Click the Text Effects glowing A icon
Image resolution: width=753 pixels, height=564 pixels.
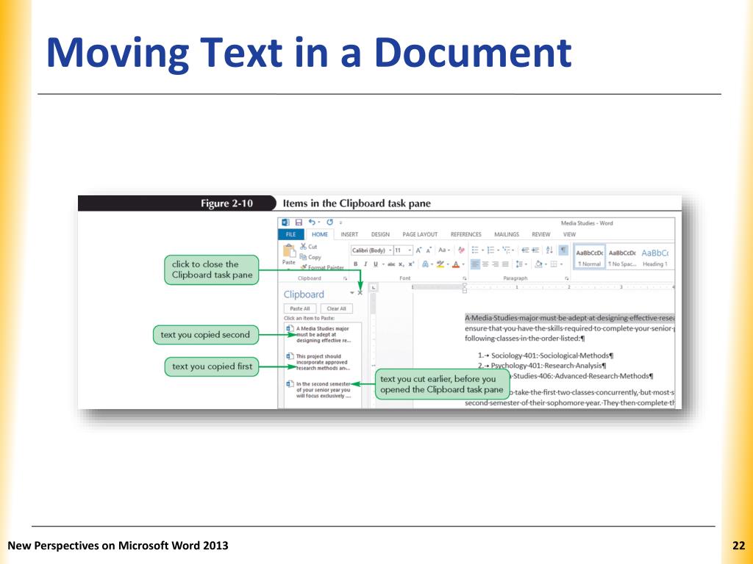pyautogui.click(x=425, y=264)
